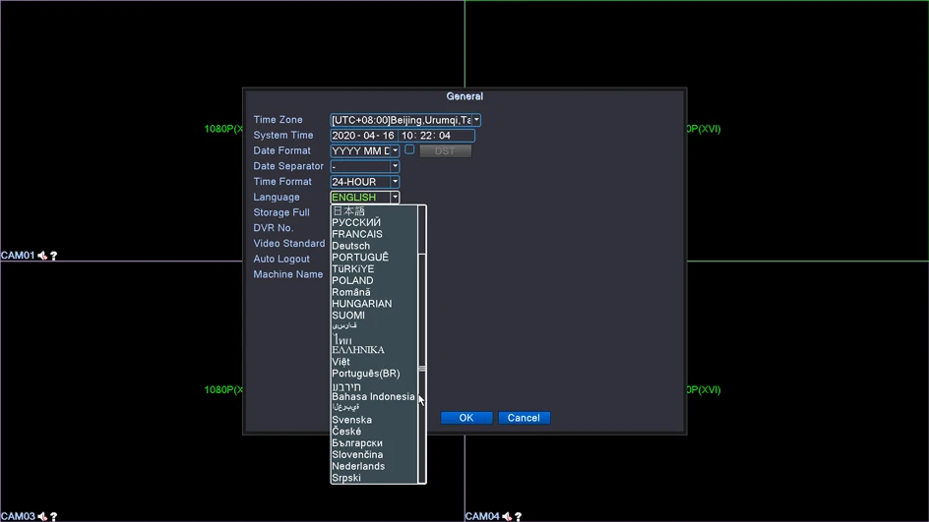Click CAM04 question mark status icon
Viewport: 929px width, 522px height.
(x=519, y=517)
